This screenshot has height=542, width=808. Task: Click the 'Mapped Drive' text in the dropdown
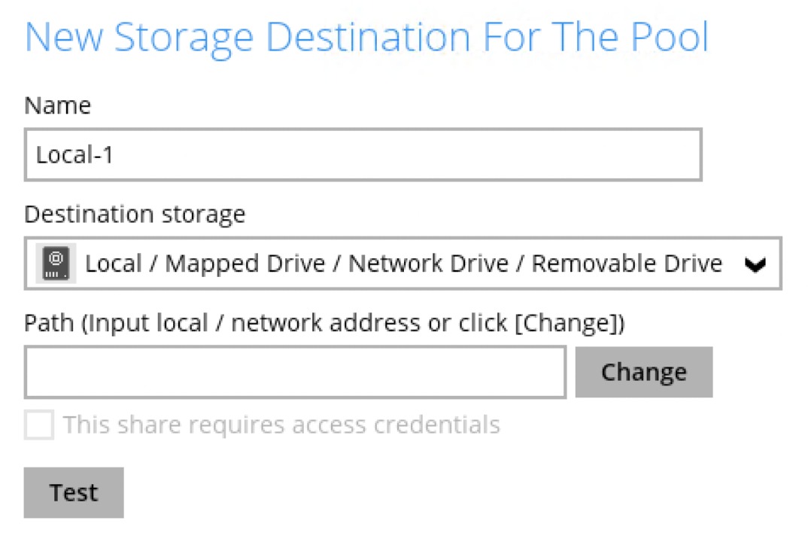point(245,264)
